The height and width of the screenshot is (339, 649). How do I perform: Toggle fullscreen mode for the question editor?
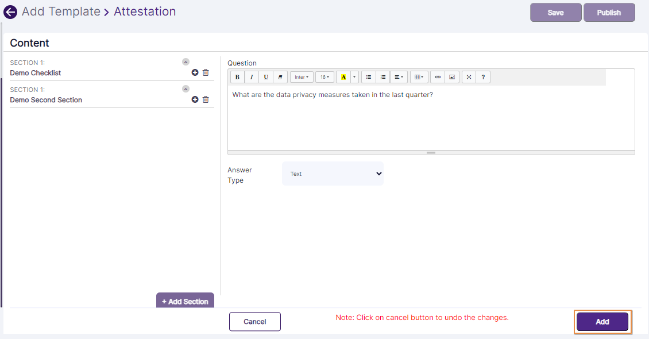click(x=468, y=76)
